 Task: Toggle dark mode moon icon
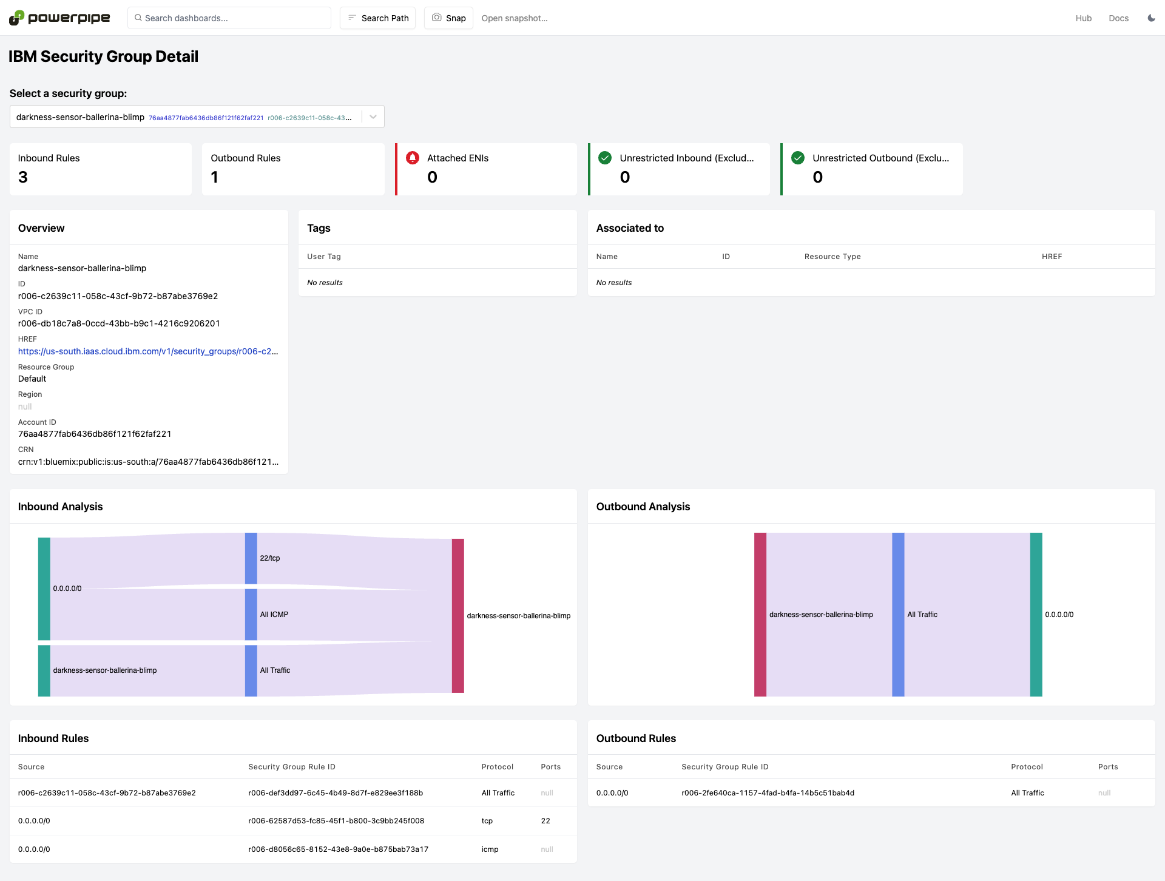click(1151, 18)
